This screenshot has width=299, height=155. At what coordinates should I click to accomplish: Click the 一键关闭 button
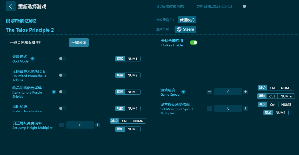[x=79, y=43]
